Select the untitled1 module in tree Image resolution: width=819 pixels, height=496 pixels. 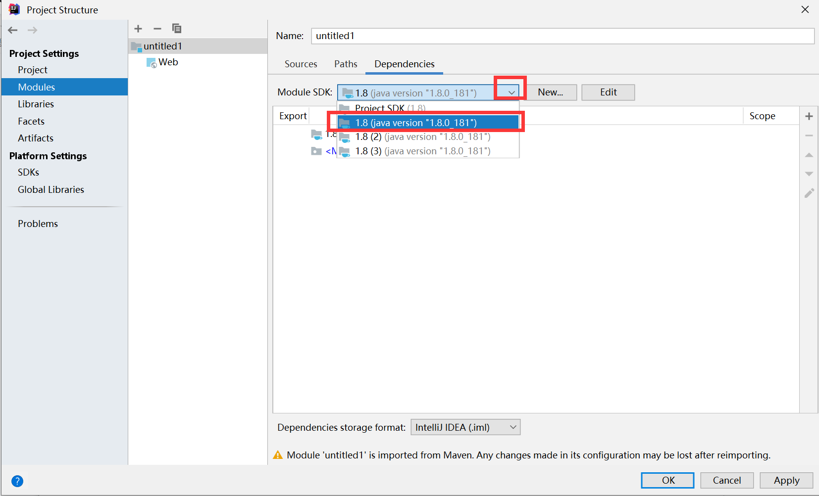[198, 46]
